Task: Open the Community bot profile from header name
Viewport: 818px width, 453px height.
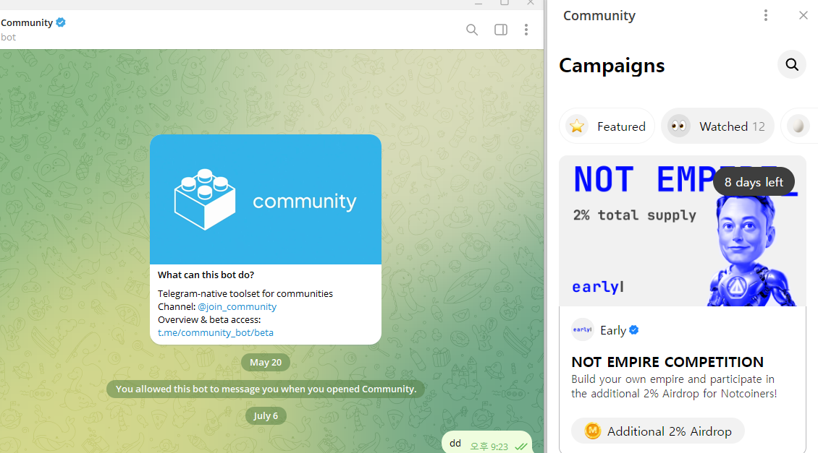Action: point(27,22)
